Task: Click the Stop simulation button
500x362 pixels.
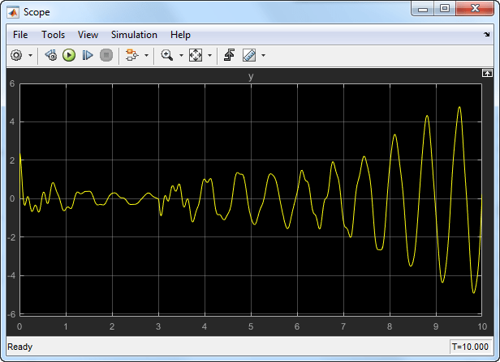Action: pos(106,55)
